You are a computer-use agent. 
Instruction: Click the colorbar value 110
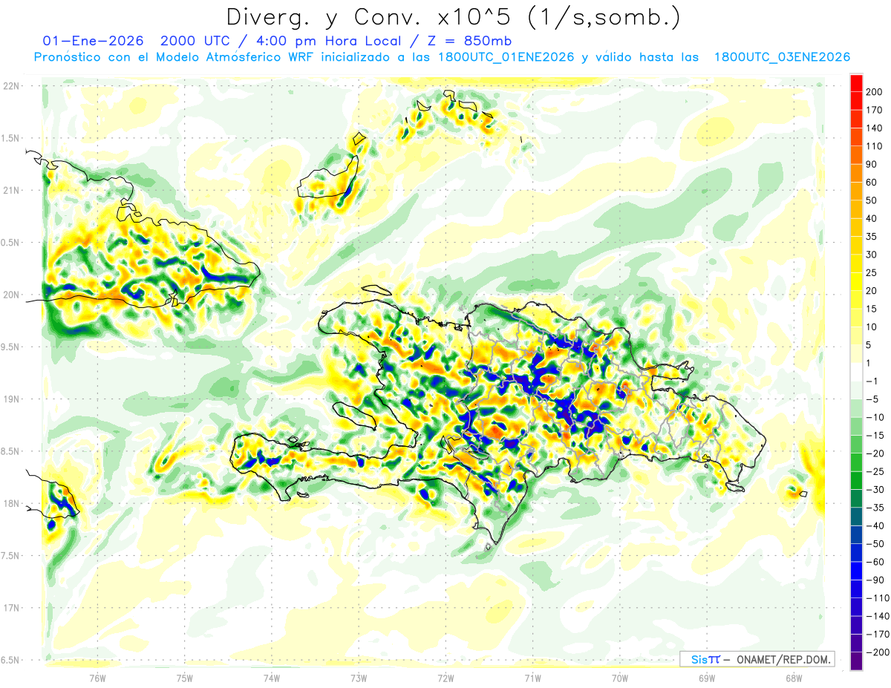pyautogui.click(x=873, y=146)
